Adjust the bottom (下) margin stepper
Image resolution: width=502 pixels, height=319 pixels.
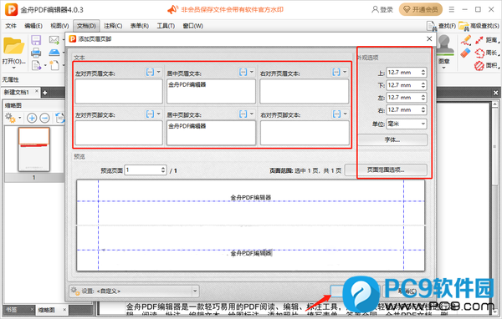[x=423, y=85]
